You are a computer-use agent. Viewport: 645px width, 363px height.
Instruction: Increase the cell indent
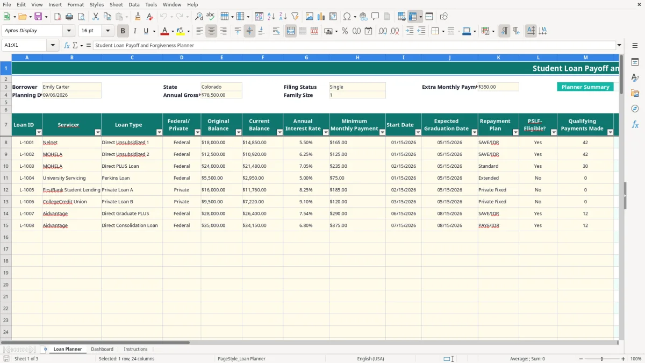[x=410, y=31]
